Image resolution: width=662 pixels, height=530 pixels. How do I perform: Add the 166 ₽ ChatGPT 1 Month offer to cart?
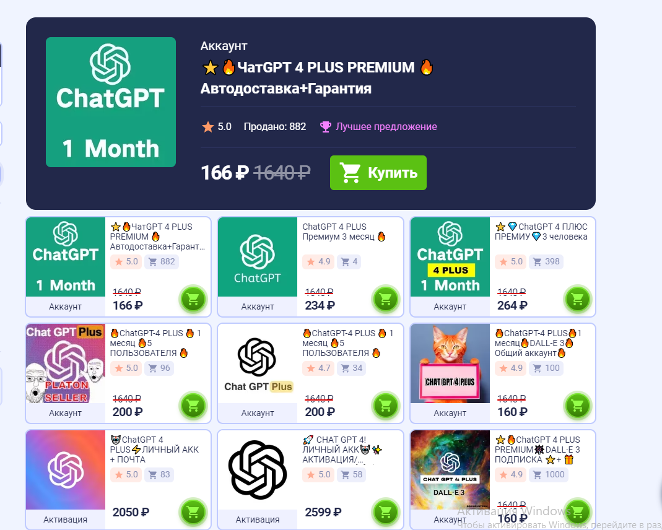(193, 299)
